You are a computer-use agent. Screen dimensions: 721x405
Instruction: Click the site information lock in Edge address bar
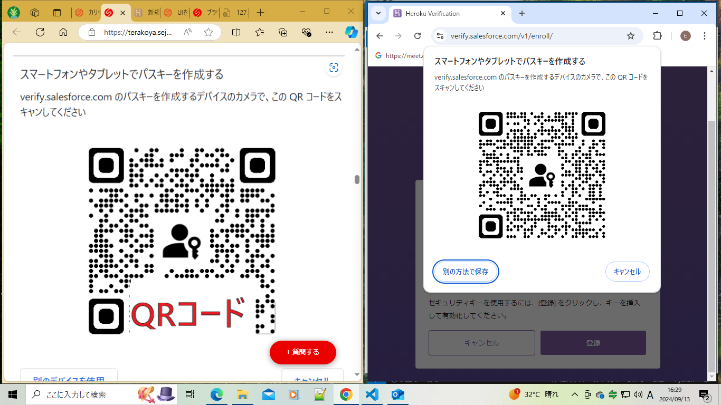pos(440,35)
